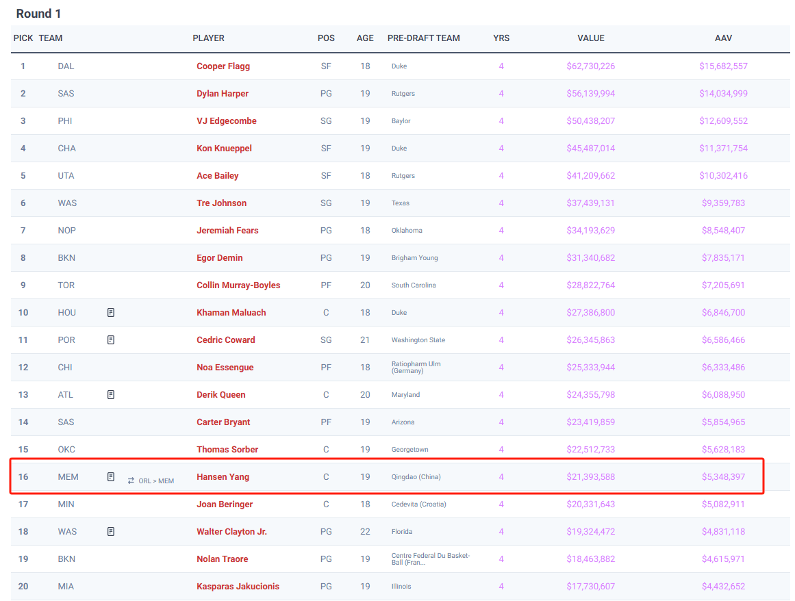
Task: Click the MIA team cell
Action: point(66,587)
